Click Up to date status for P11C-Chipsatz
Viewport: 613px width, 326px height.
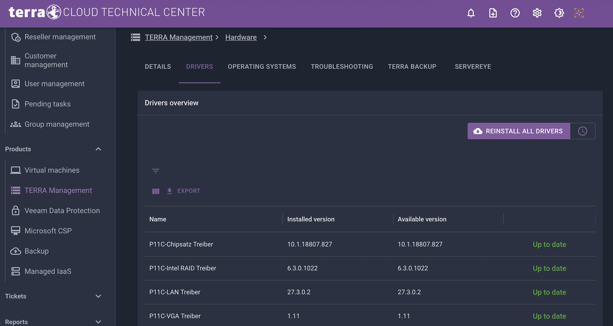pyautogui.click(x=550, y=244)
